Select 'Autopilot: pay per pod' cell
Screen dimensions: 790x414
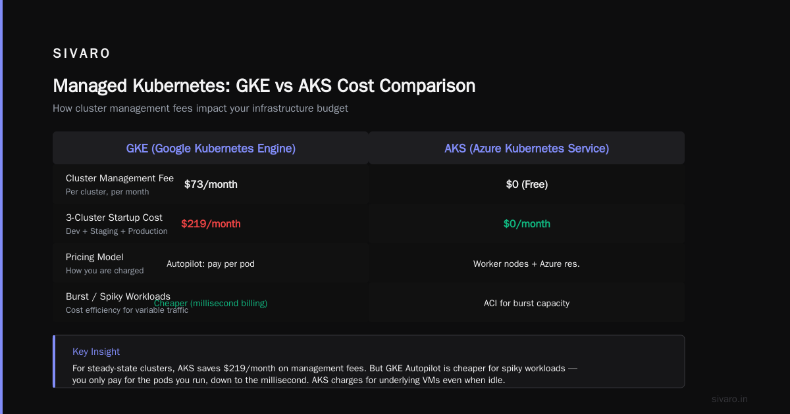211,264
